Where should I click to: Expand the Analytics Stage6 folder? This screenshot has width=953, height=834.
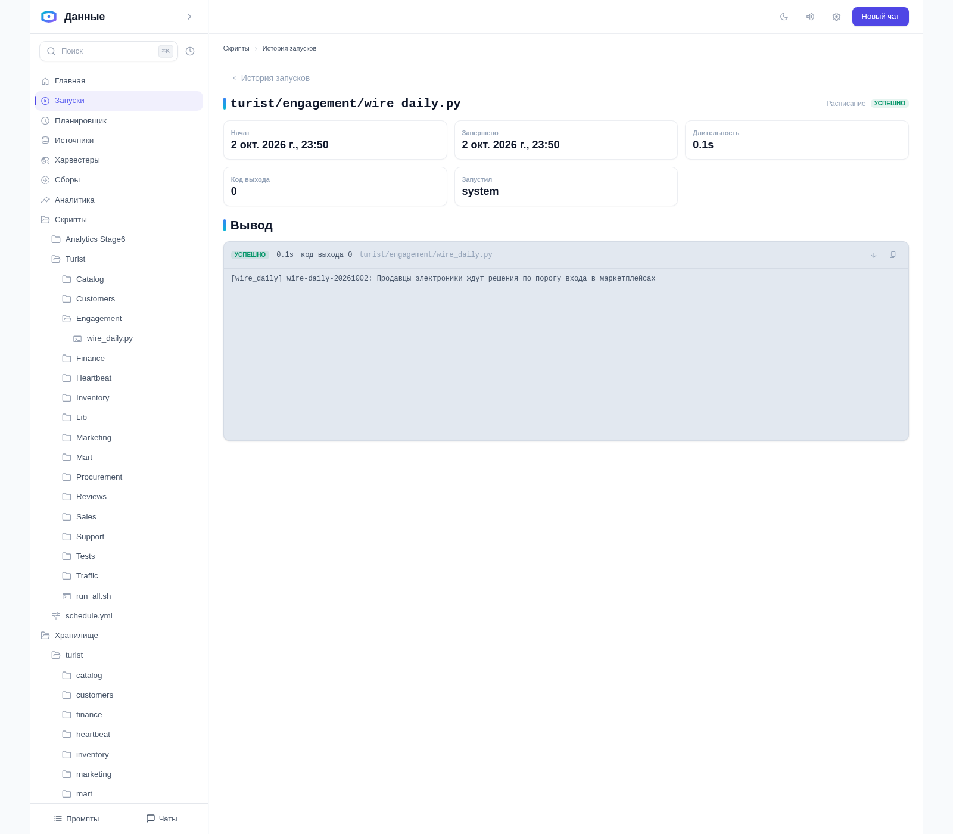tap(119, 239)
